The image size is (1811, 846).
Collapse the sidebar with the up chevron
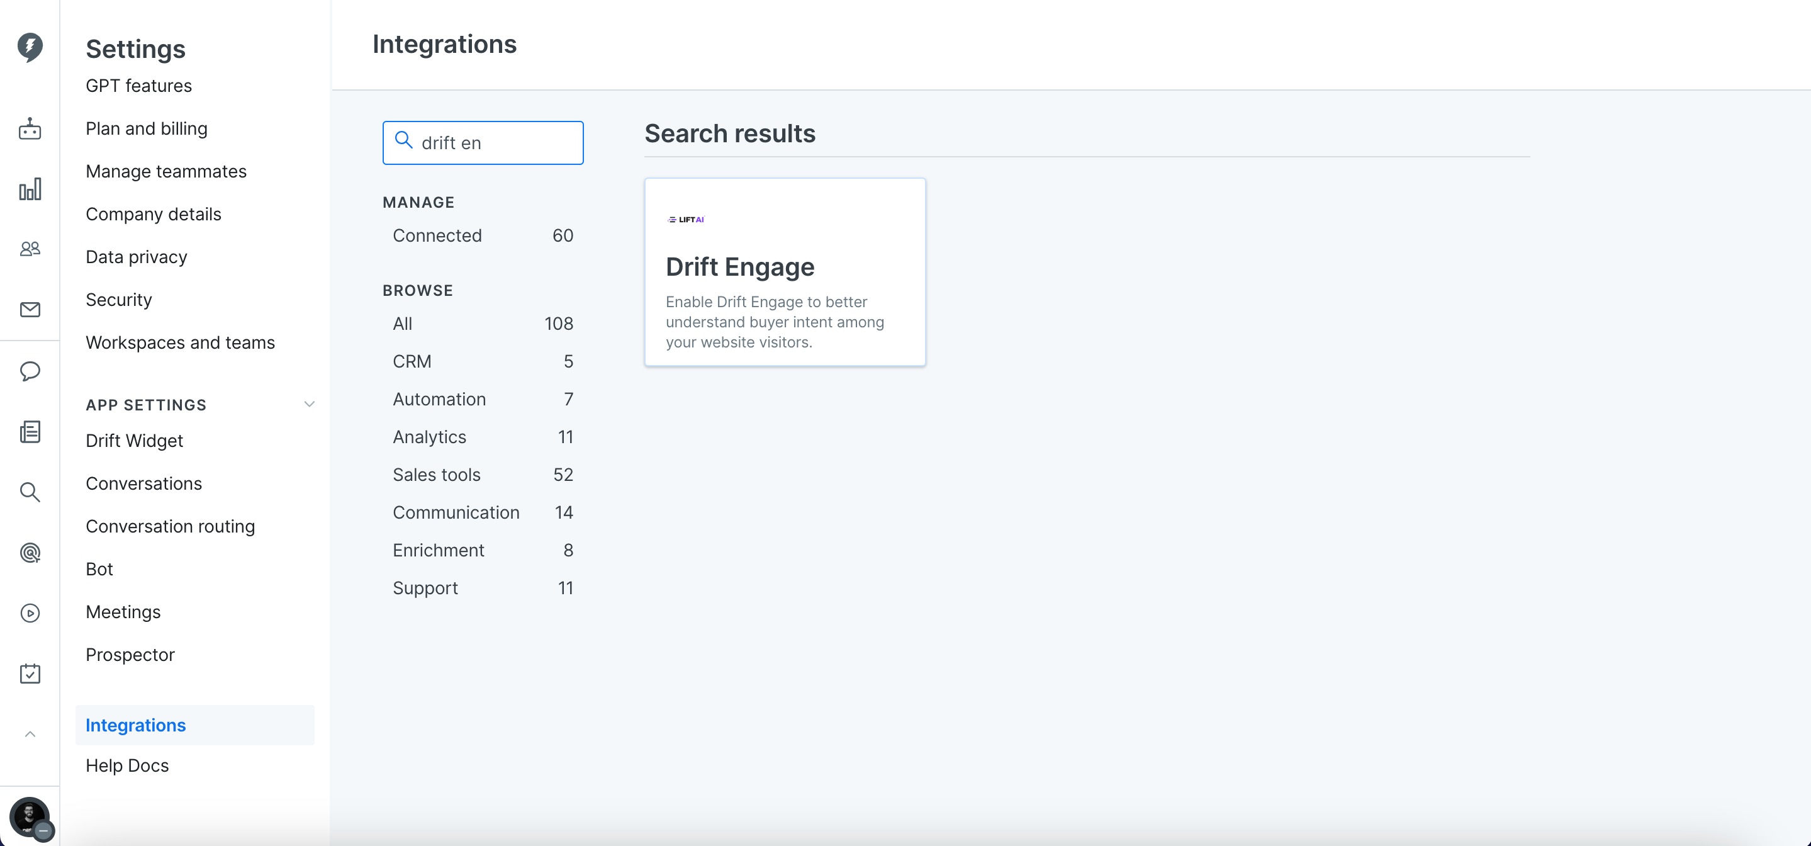(30, 734)
